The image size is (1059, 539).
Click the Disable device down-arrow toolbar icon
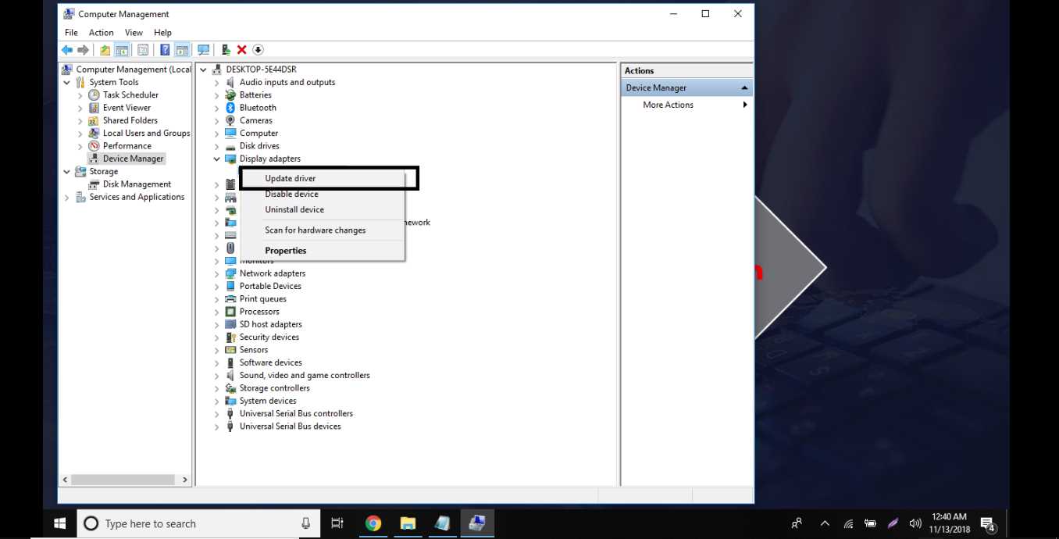point(258,49)
